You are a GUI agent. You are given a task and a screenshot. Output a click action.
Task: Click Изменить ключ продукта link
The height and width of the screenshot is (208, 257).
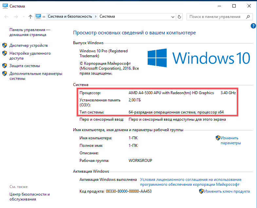(x=227, y=191)
